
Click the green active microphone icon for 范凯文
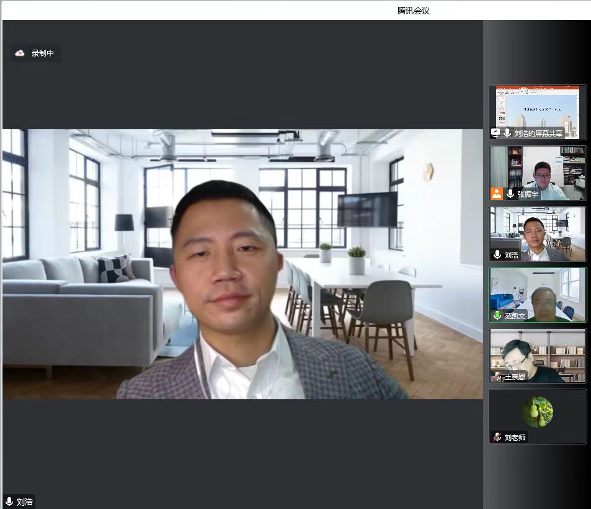pos(497,315)
